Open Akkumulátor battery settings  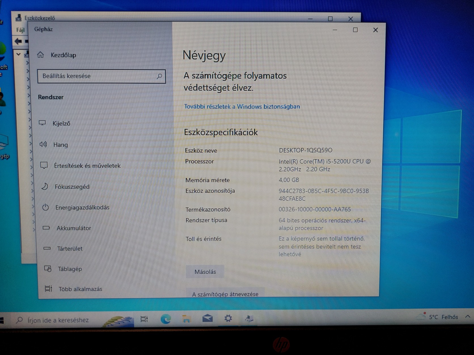click(67, 228)
